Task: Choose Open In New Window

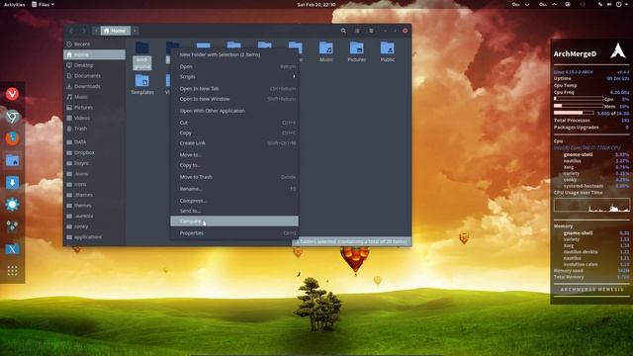Action: [234, 99]
